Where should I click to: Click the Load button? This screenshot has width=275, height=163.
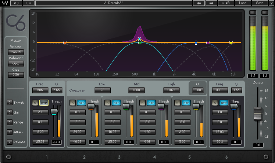click(x=243, y=3)
